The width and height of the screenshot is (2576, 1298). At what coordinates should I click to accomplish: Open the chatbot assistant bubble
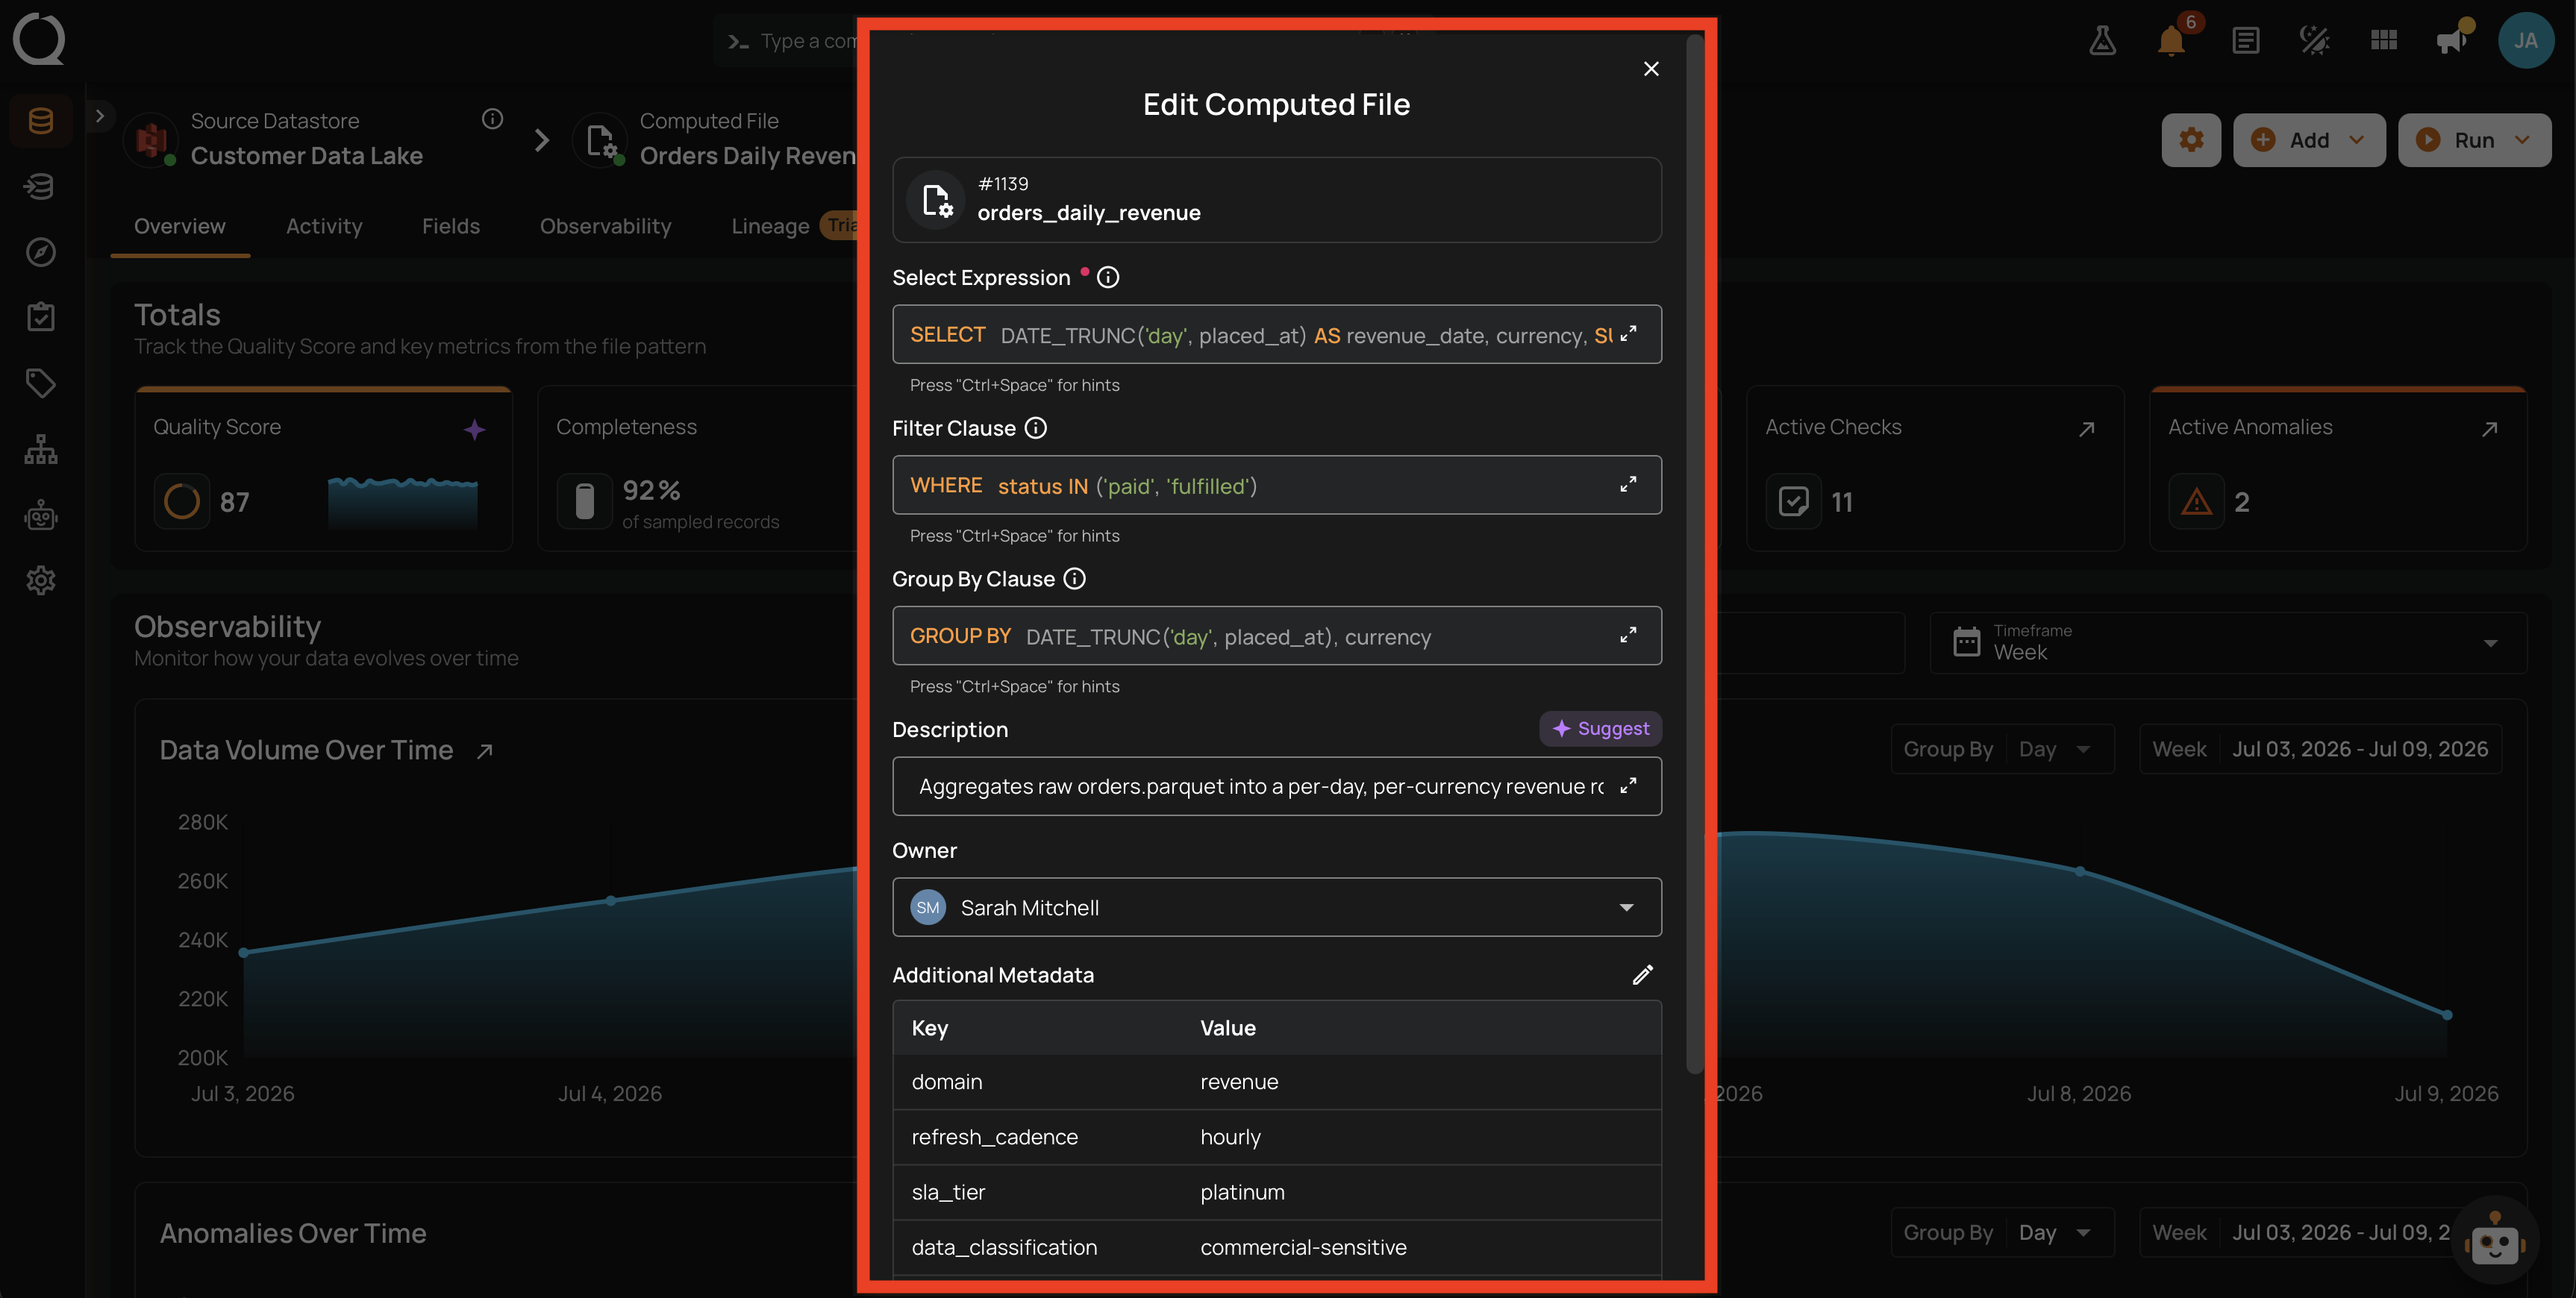[2495, 1240]
